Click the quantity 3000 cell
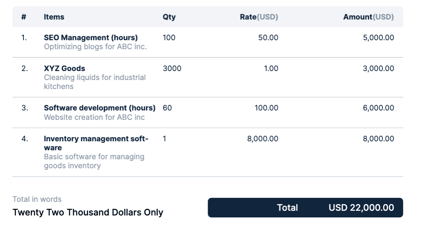Image resolution: width=427 pixels, height=242 pixels. (172, 68)
